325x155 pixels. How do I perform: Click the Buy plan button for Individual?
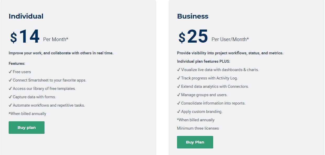[26, 127]
